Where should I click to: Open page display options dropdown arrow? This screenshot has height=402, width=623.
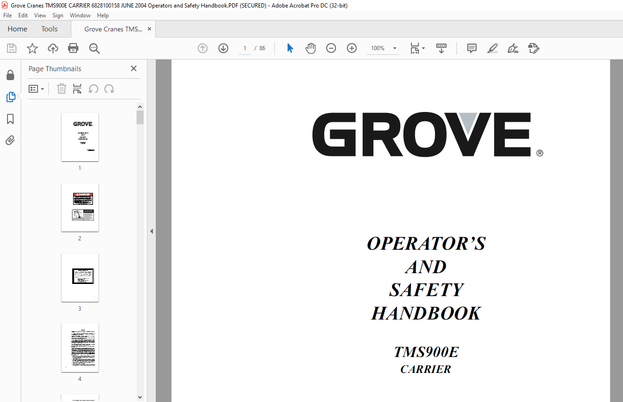click(x=423, y=48)
